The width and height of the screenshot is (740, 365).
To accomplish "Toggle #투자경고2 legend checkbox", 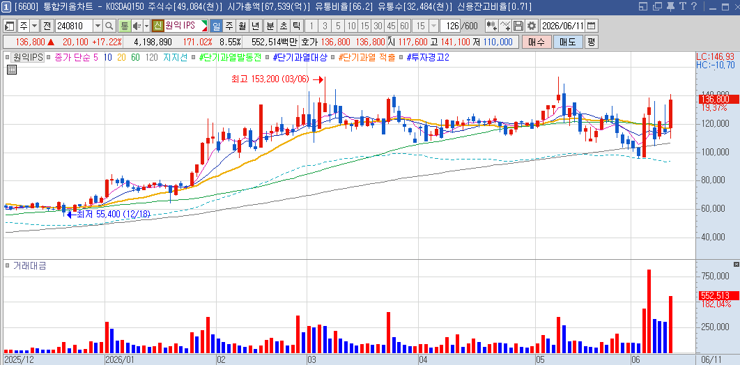I will tap(401, 58).
